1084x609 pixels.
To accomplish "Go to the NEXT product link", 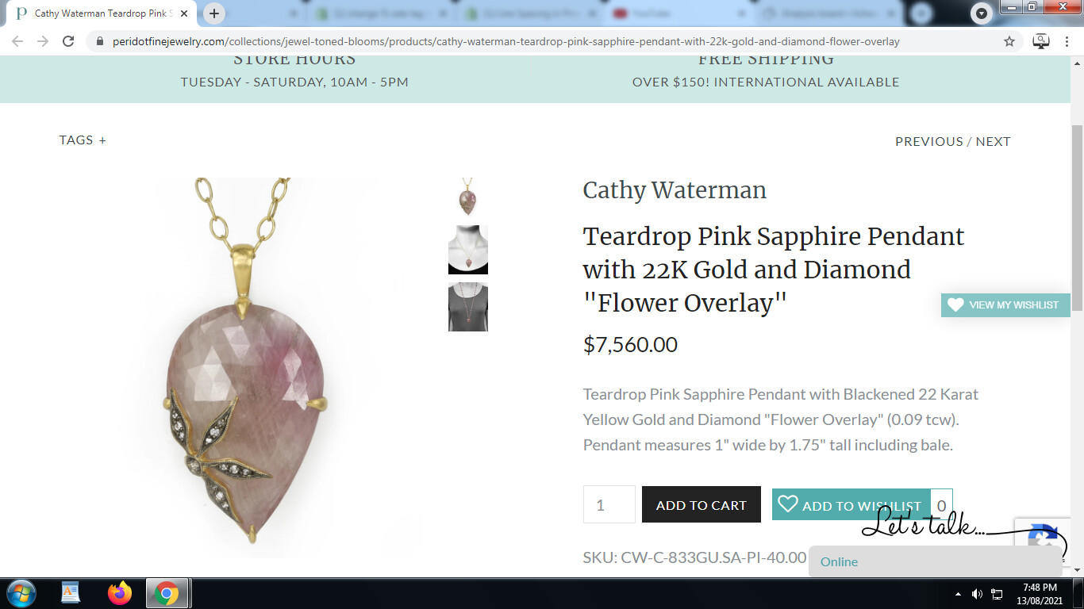I will (x=994, y=141).
